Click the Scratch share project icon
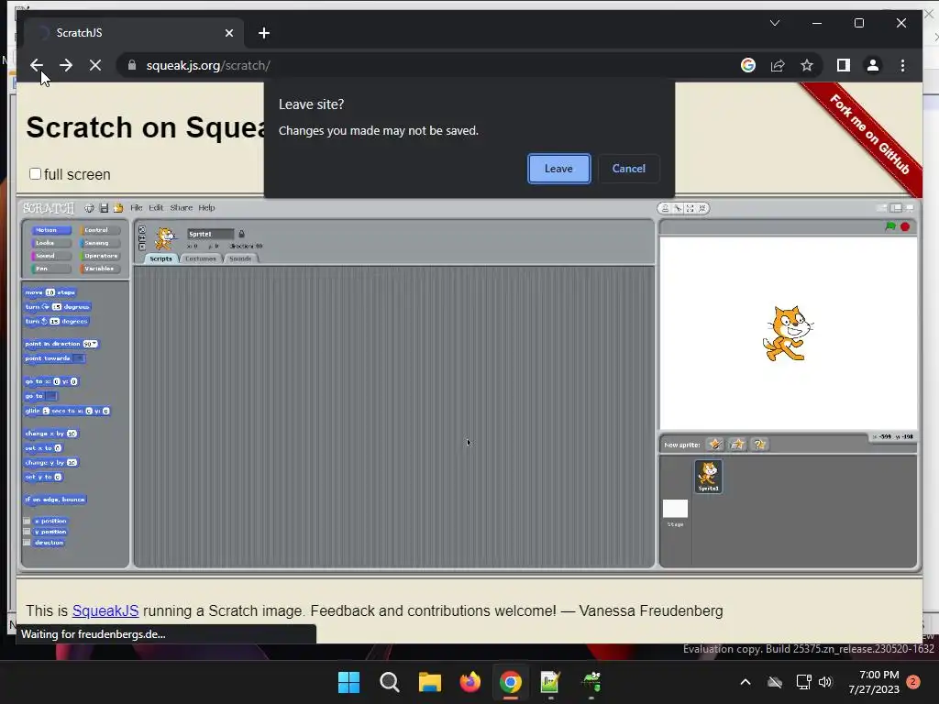This screenshot has width=939, height=704. point(118,208)
